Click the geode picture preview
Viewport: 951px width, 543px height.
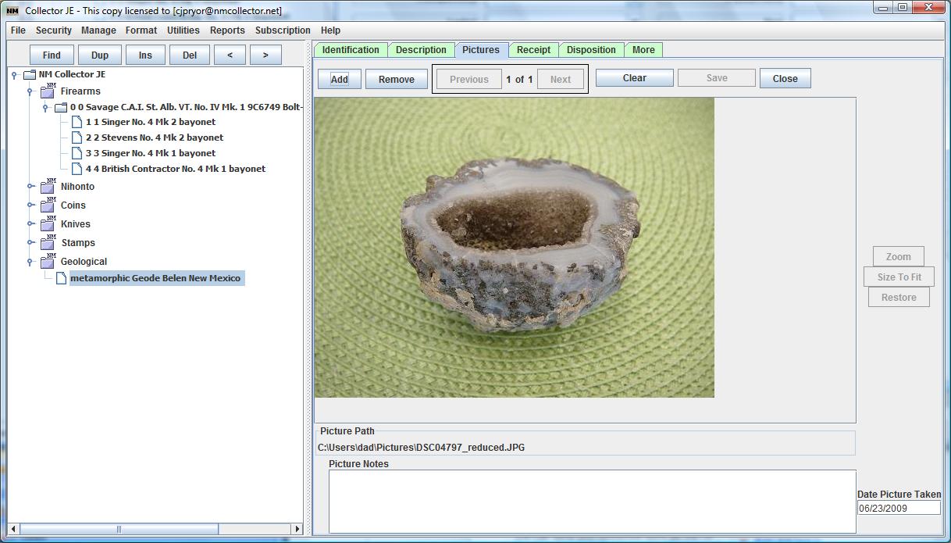pos(514,247)
